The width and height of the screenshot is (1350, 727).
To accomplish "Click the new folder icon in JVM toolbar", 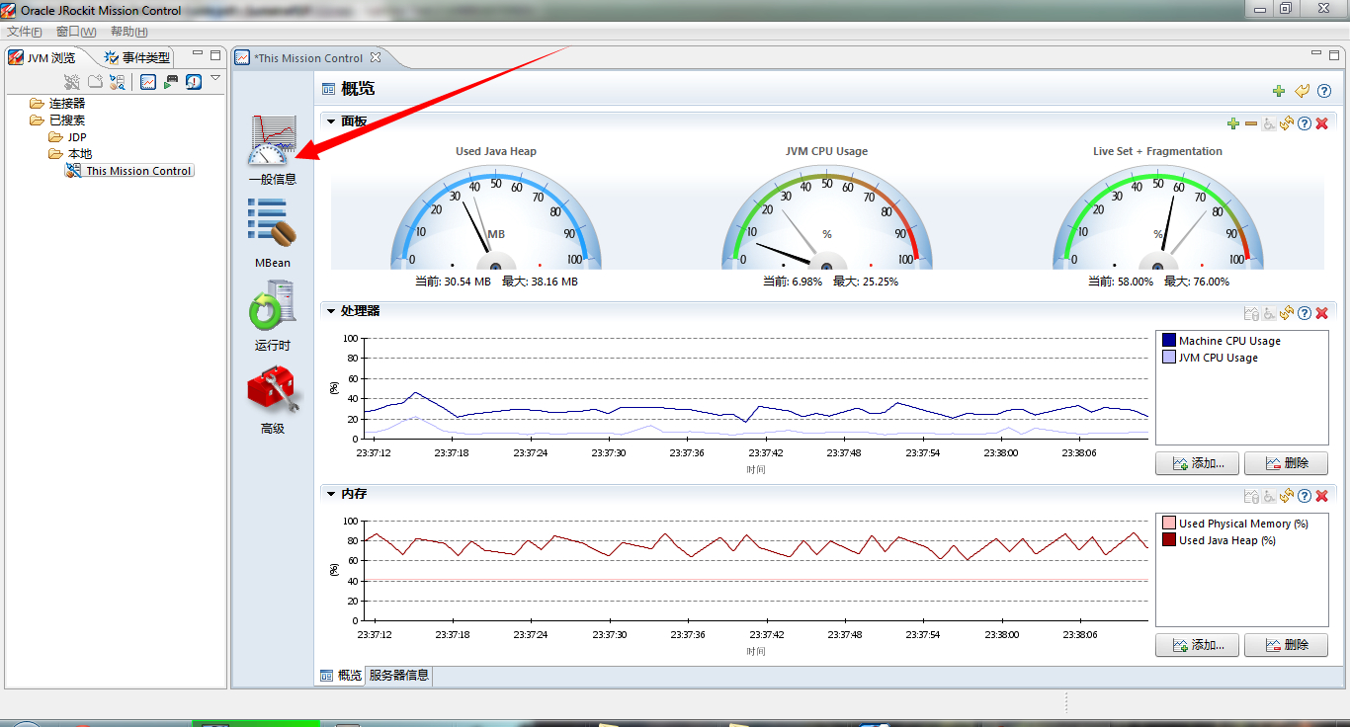I will (95, 82).
